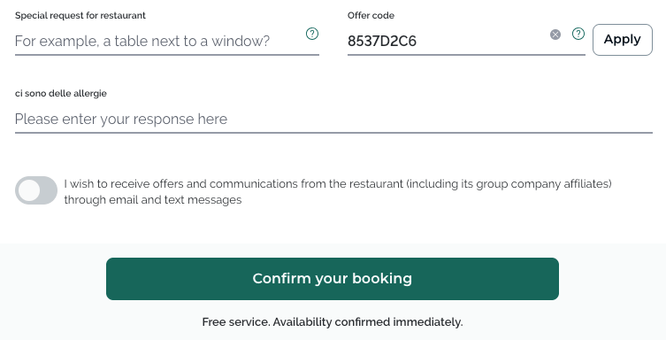The height and width of the screenshot is (340, 666).
Task: Open the help icon beside special request field
Action: point(312,34)
